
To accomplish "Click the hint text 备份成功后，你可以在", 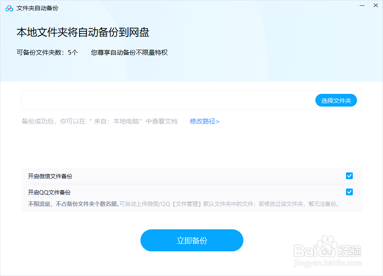I will [54, 121].
